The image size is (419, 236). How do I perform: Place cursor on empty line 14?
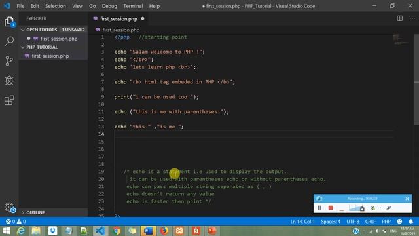[x=254, y=134]
